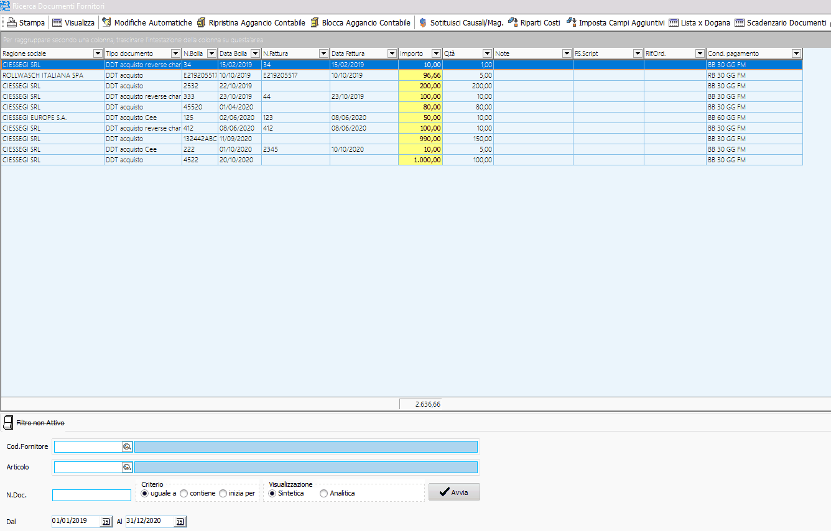The image size is (831, 531).
Task: Click the Riparti Costi icon
Action: point(513,23)
